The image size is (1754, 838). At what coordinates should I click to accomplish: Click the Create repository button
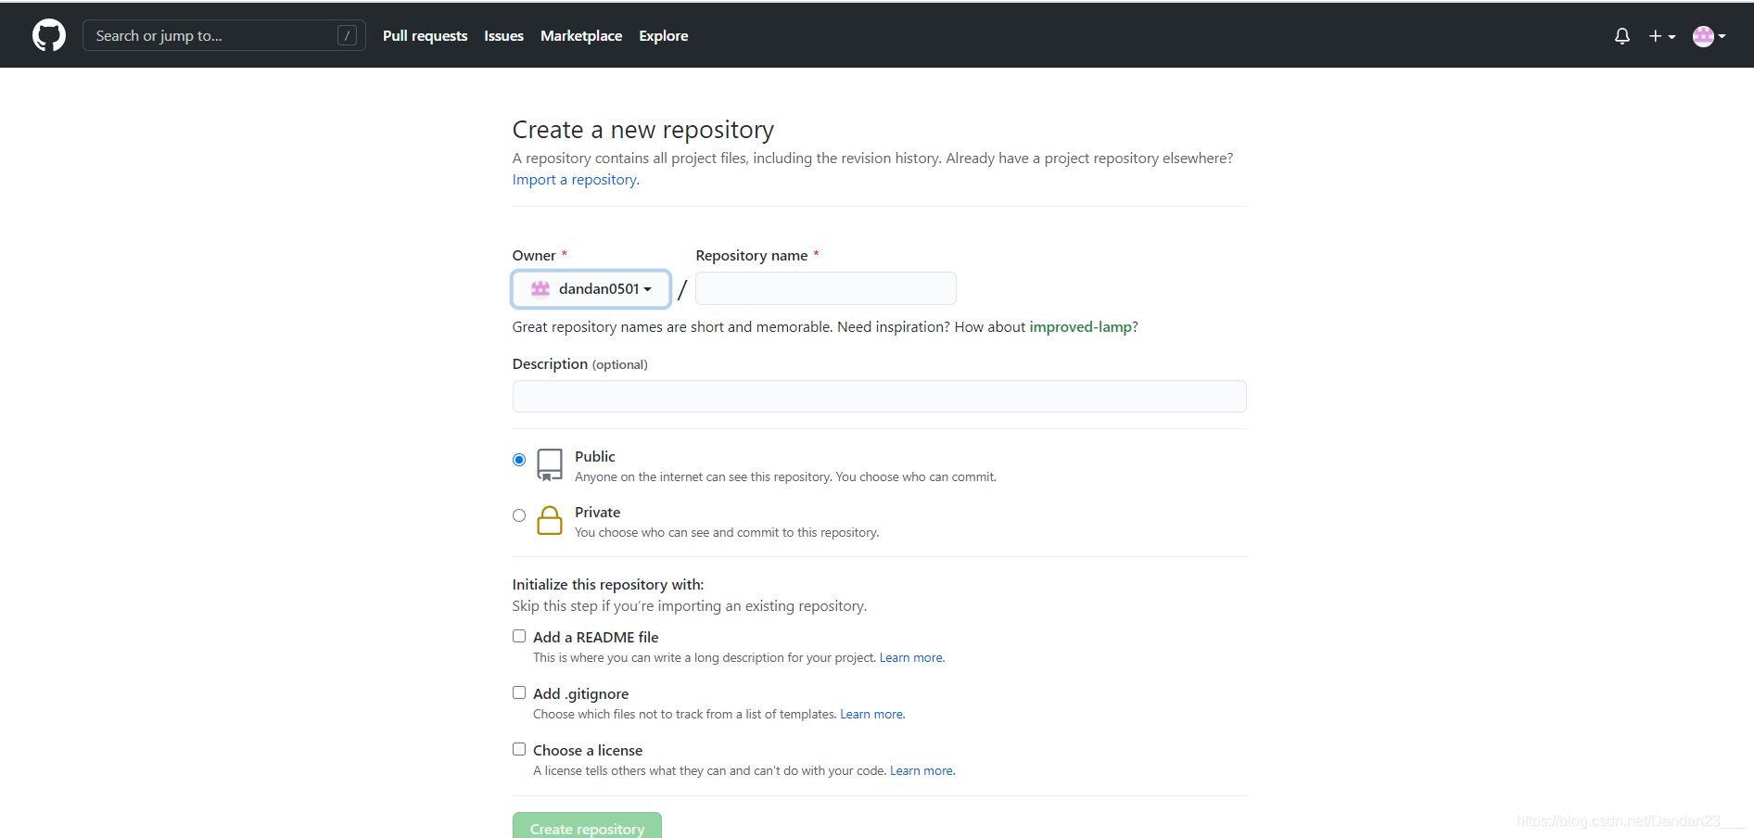587,826
